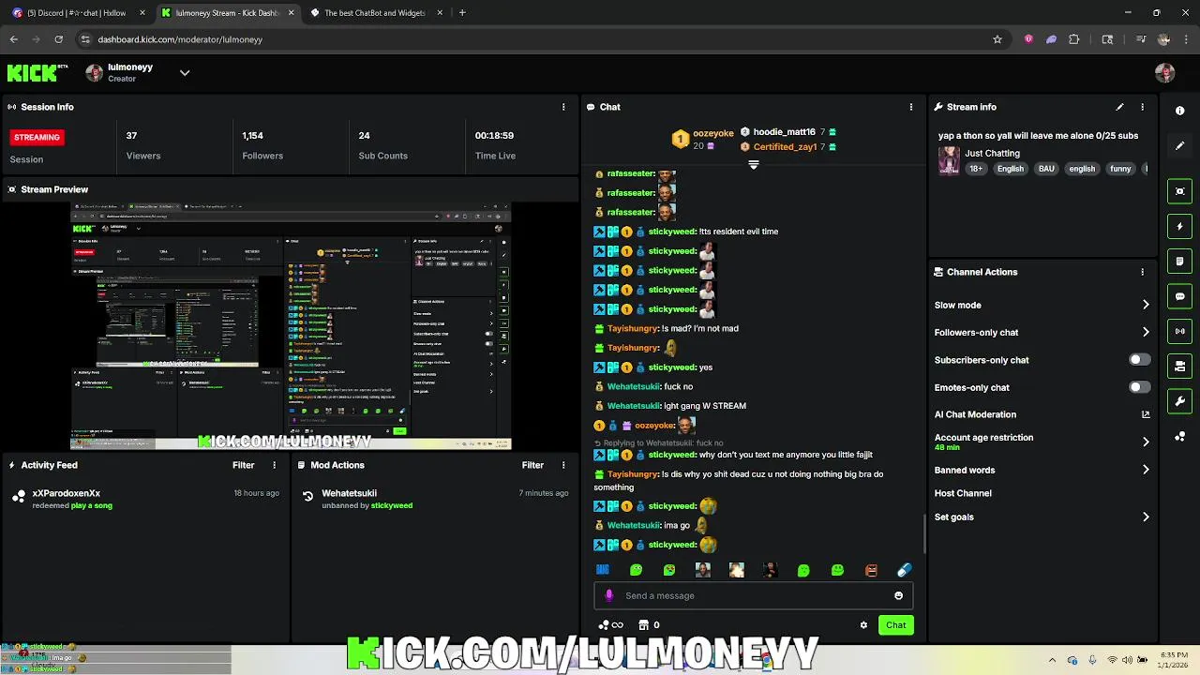Open the info icon in right sidebar
1200x675 pixels.
tap(1180, 111)
